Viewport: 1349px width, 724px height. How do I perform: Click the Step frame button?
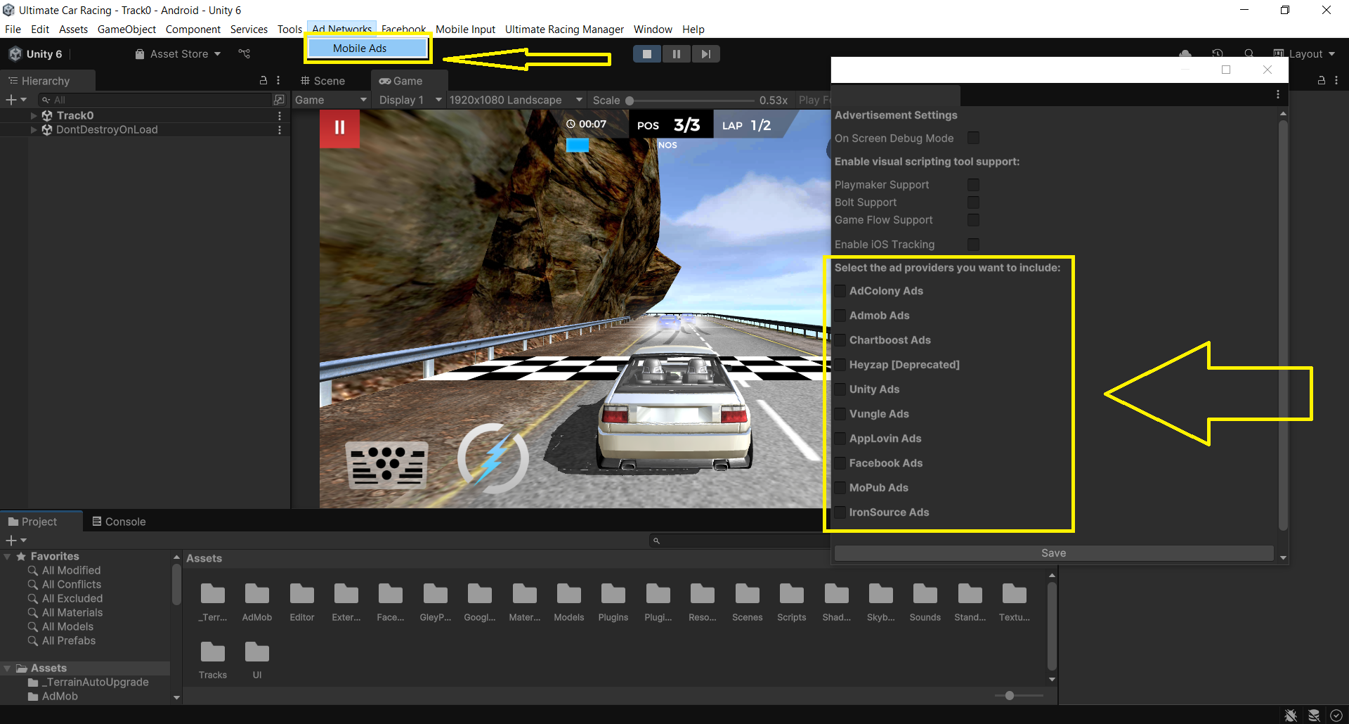click(705, 54)
